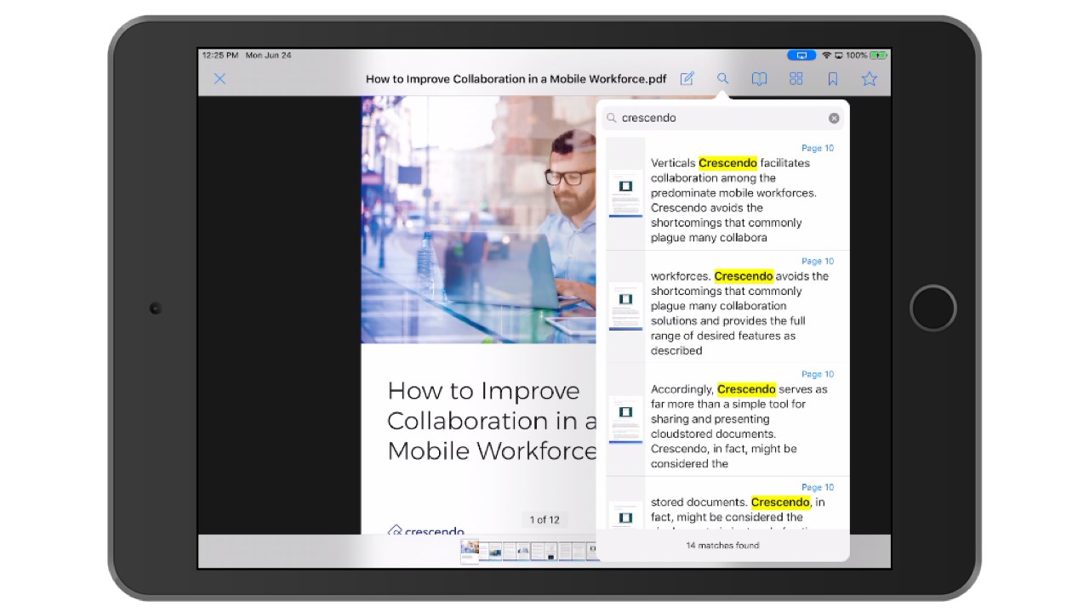Select thumbnail beside 'Accordingly, Crescendo' result

[625, 420]
